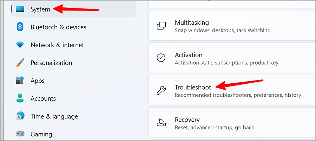Open the Accounts settings label
Viewport: 316px width, 141px height.
[43, 98]
